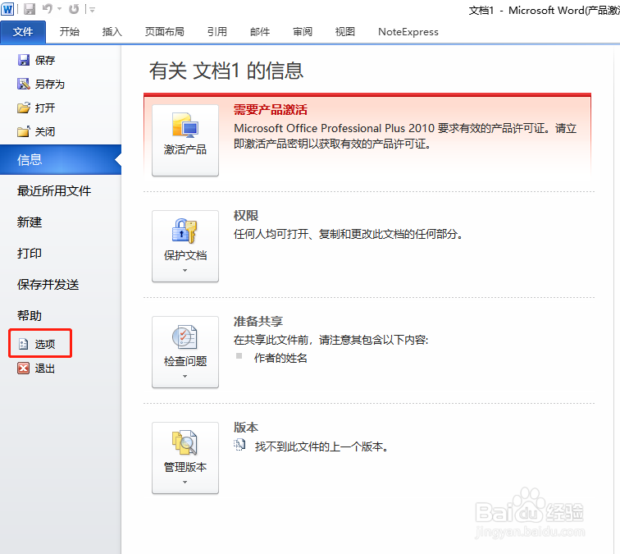Click the 另存为 icon in sidebar

pyautogui.click(x=24, y=84)
